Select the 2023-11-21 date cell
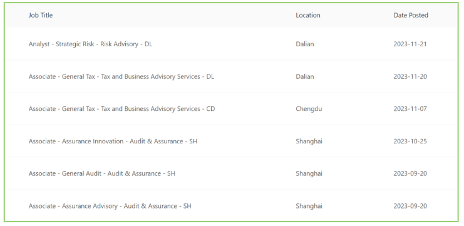Viewport: 464px width, 226px height. (x=410, y=44)
